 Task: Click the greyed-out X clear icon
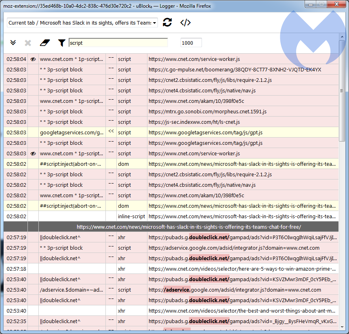coord(28,43)
